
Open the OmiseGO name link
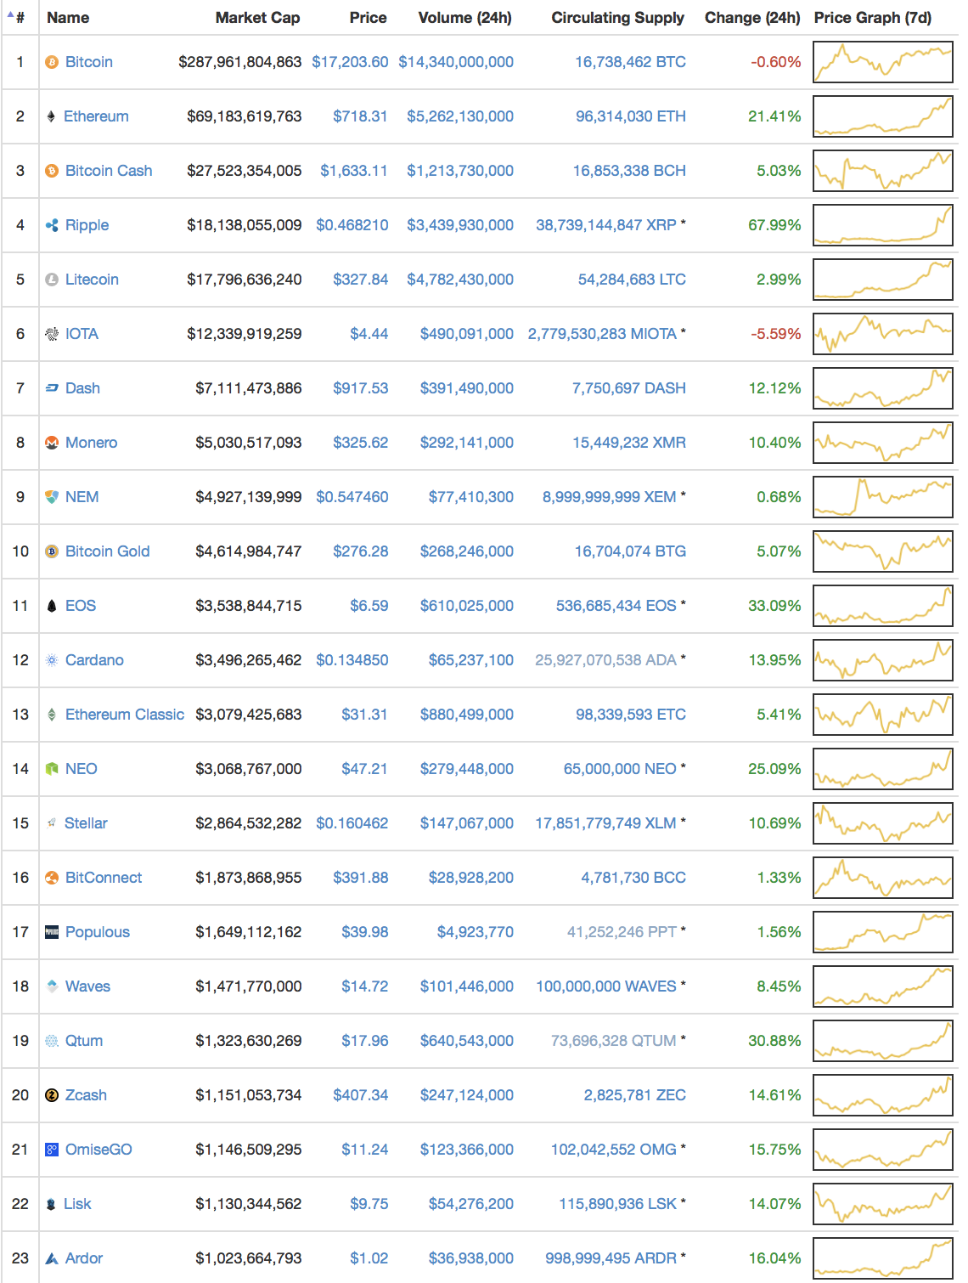click(98, 1150)
